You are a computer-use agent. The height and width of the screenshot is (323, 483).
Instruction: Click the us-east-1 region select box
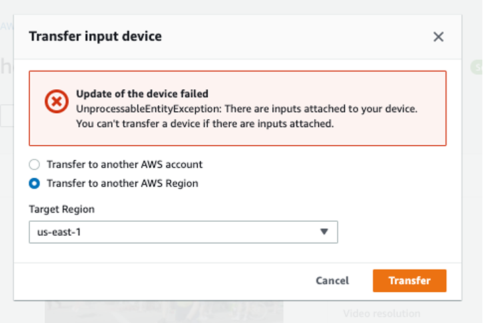[x=183, y=232]
